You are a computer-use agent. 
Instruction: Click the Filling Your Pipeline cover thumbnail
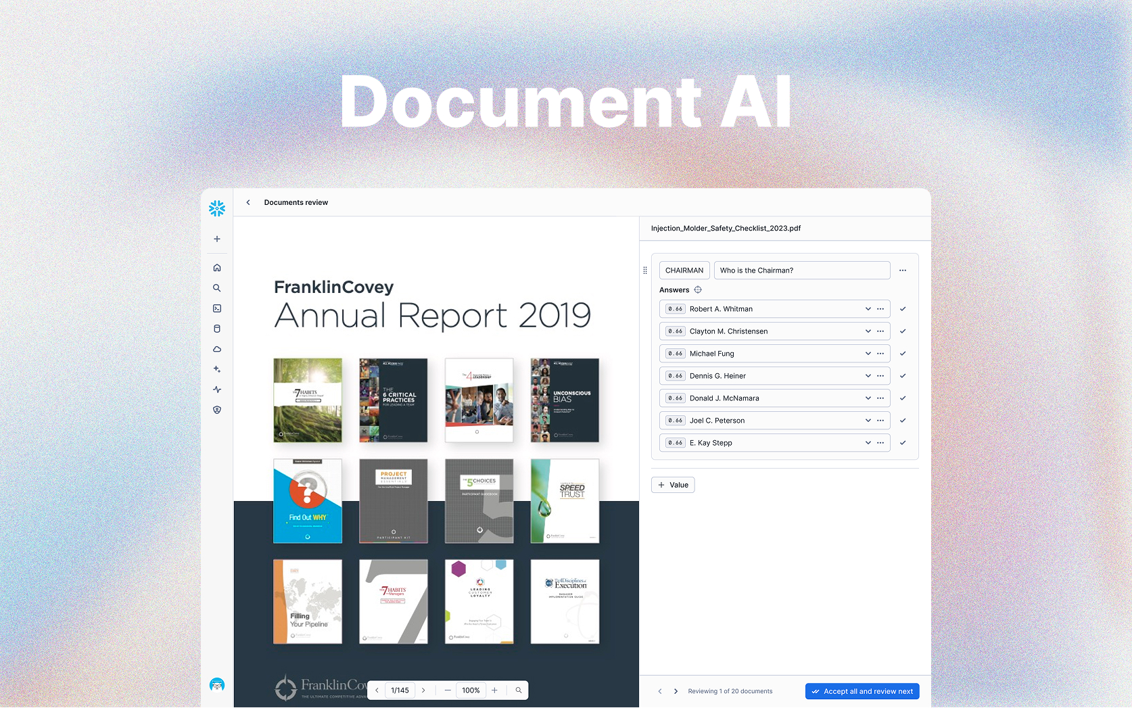click(x=308, y=601)
